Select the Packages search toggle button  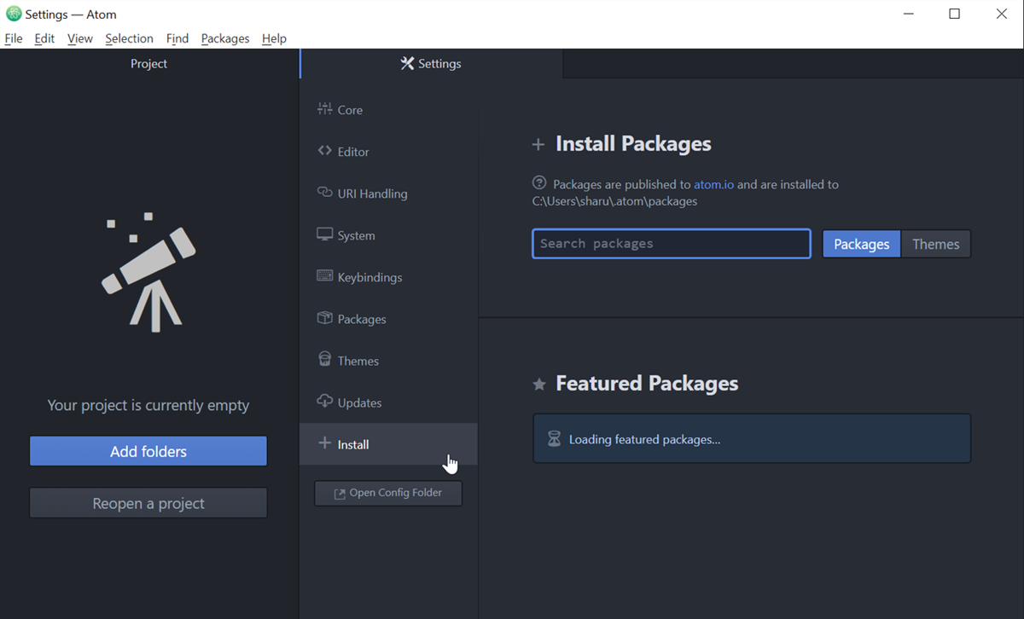[x=861, y=244]
